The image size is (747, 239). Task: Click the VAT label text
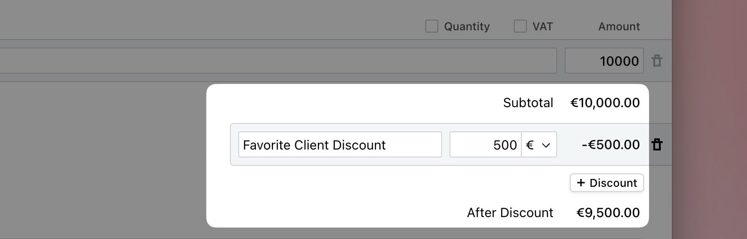[542, 27]
